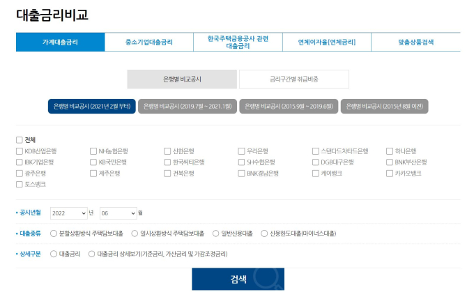Screen dimensions: 474x292
Task: Check NH농협은행 checkbox
Action: 93,151
